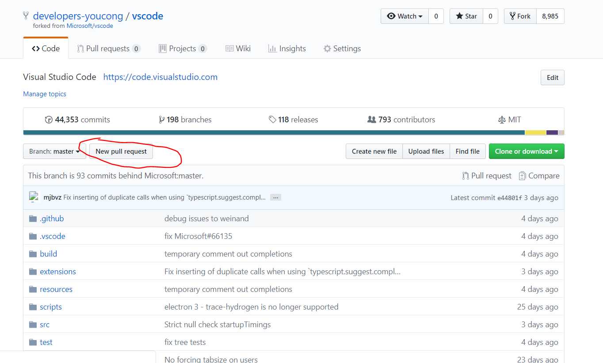Click the build folder icon

(33, 254)
